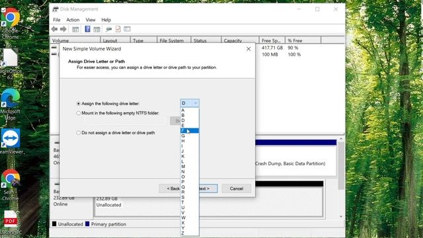Open the Action menu
423x238 pixels.
(x=73, y=20)
